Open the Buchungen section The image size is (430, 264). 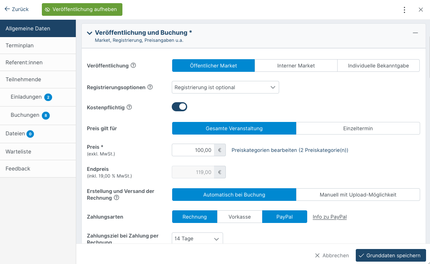tap(24, 115)
